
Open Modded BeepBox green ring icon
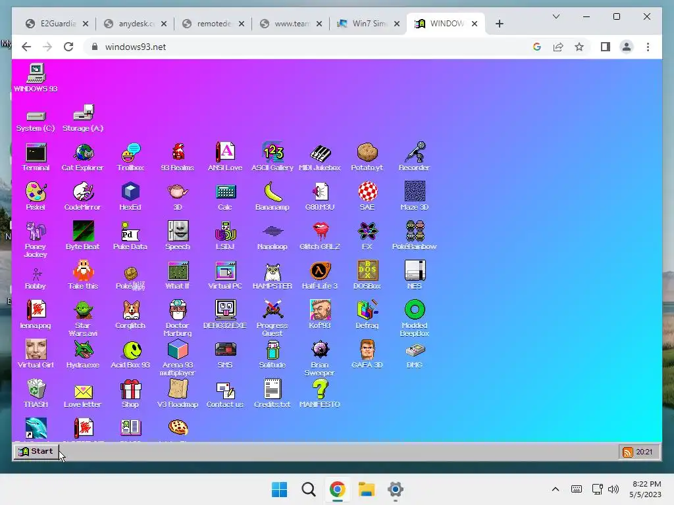coord(415,319)
